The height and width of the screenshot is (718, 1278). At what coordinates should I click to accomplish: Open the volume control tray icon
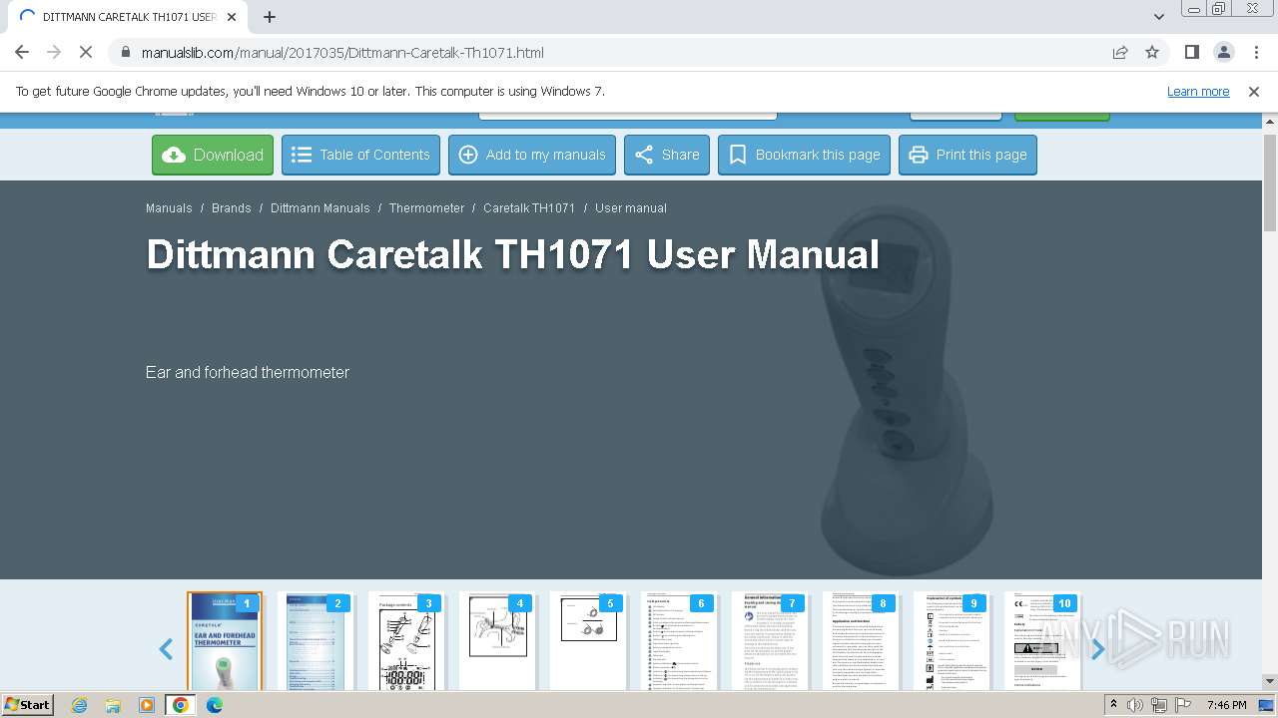coord(1134,705)
